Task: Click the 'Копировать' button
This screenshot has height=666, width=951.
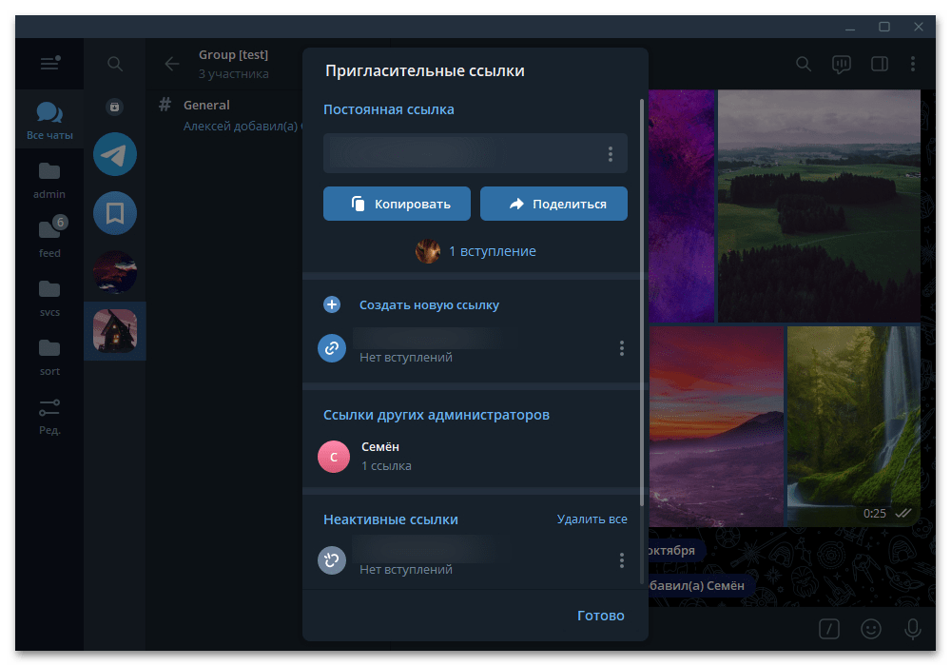Action: (397, 204)
